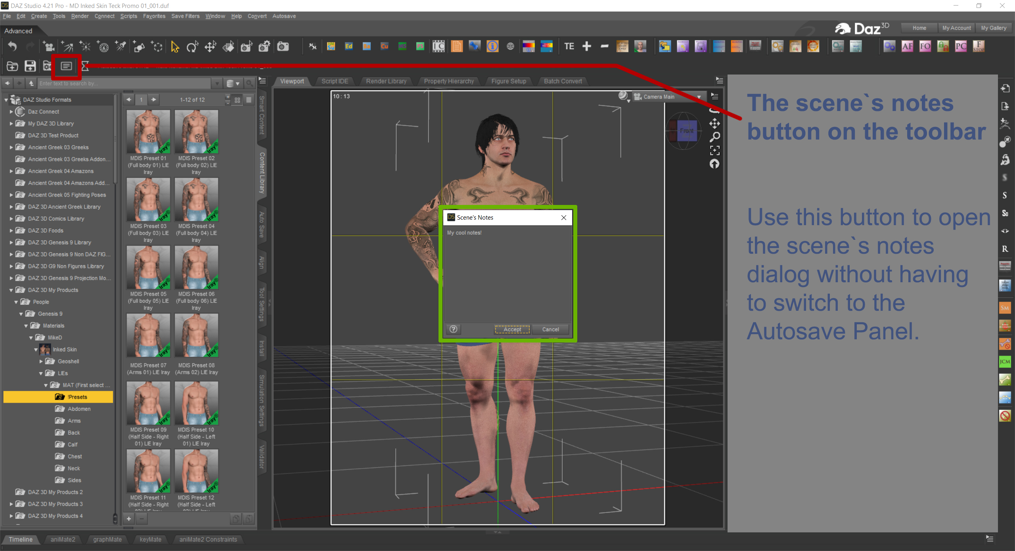Click the Render camera icon
The image size is (1015, 551).
coord(283,47)
